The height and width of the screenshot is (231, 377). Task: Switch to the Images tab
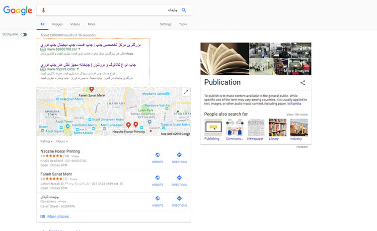point(57,24)
